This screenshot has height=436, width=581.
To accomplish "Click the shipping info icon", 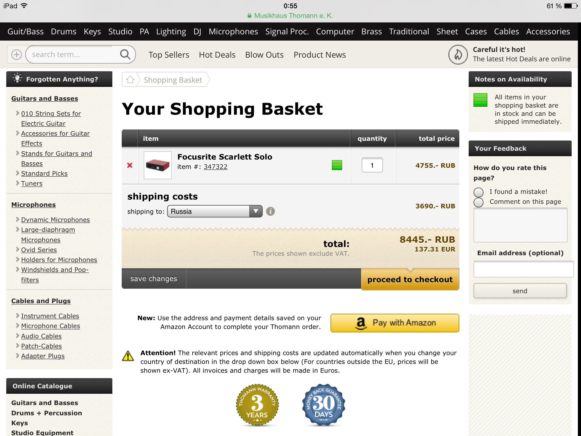I will pyautogui.click(x=270, y=211).
